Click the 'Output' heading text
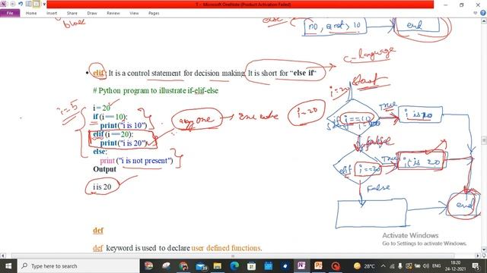 pyautogui.click(x=105, y=169)
